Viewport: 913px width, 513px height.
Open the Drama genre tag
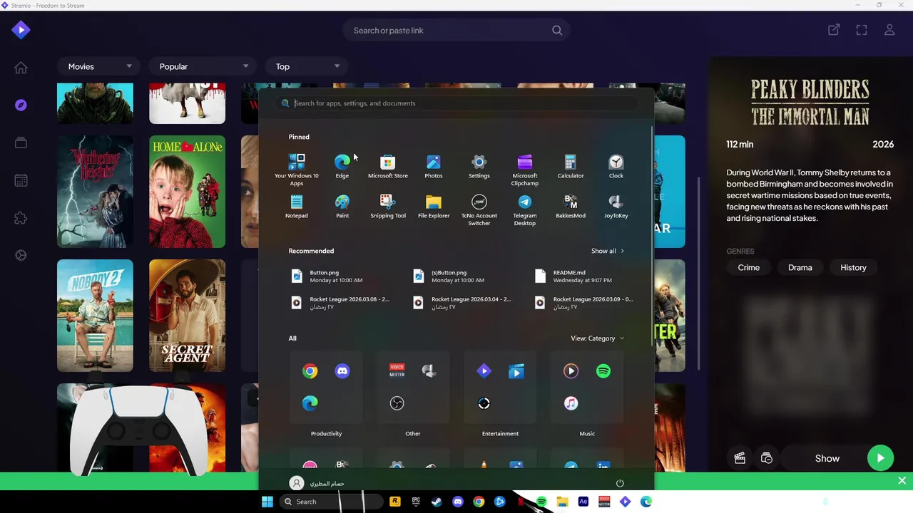tap(800, 267)
